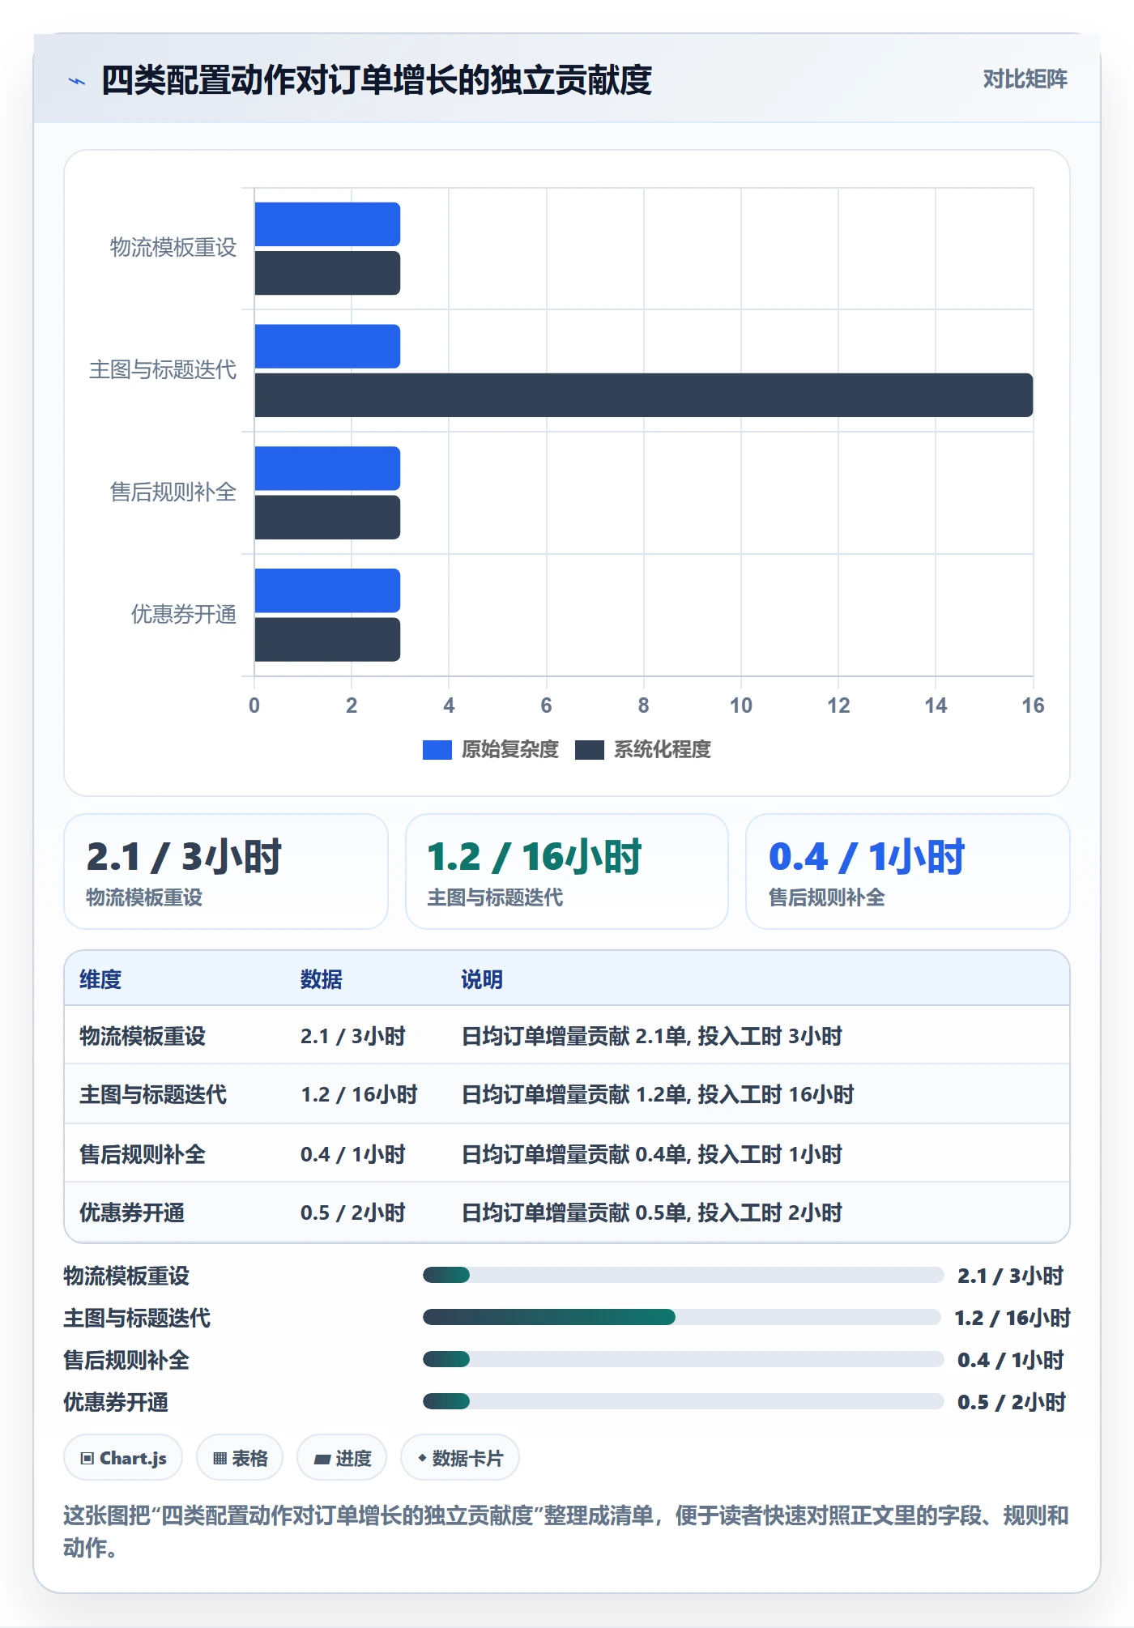Click the Chart.js tag
The width and height of the screenshot is (1134, 1628).
(x=123, y=1458)
